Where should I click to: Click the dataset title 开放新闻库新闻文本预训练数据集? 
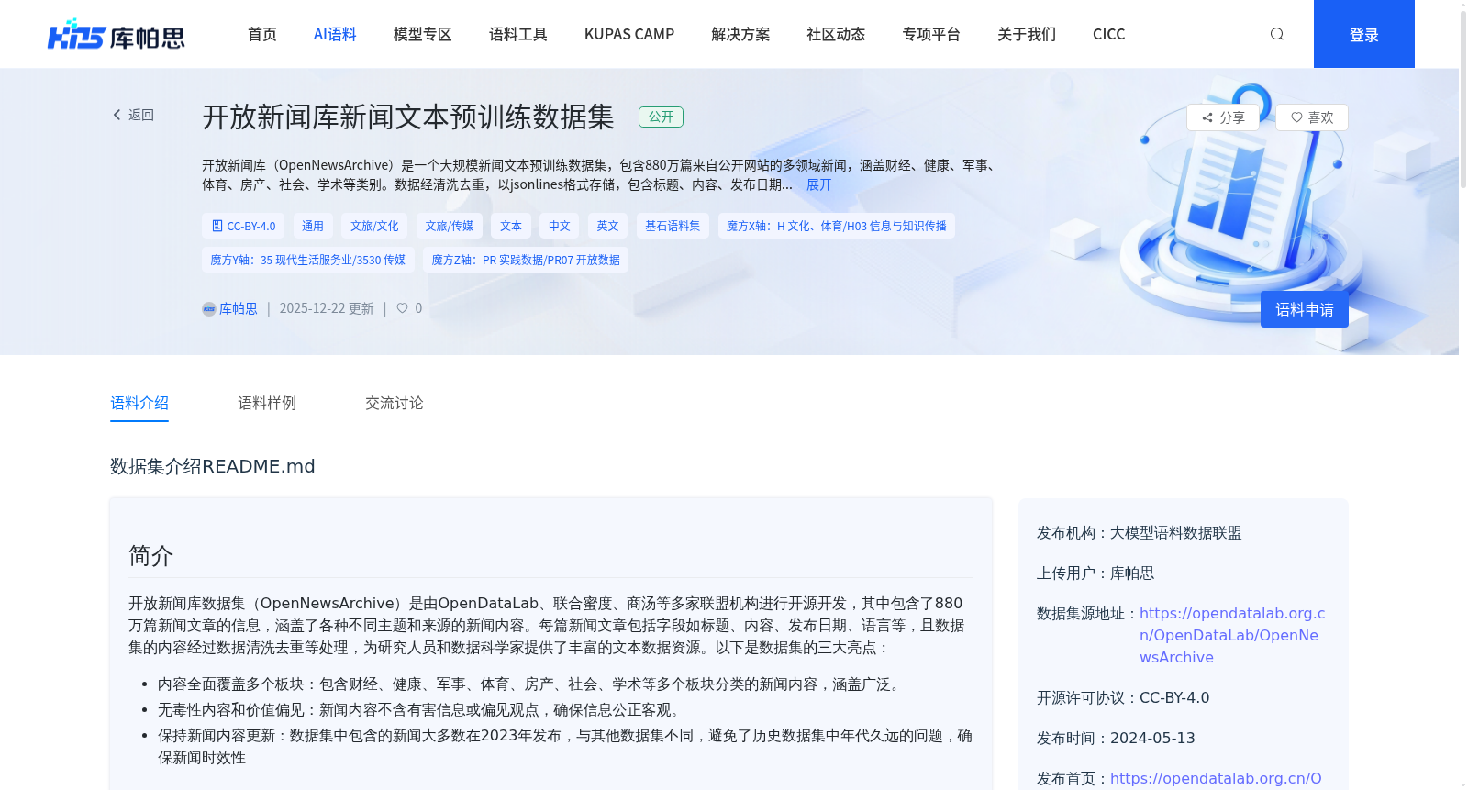[408, 117]
